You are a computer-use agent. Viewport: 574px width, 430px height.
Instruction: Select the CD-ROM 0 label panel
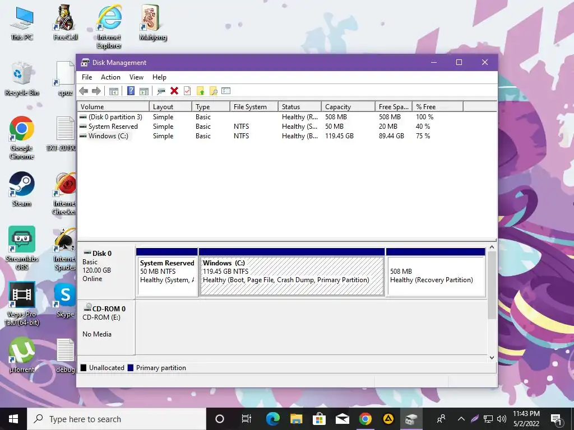[106, 328]
